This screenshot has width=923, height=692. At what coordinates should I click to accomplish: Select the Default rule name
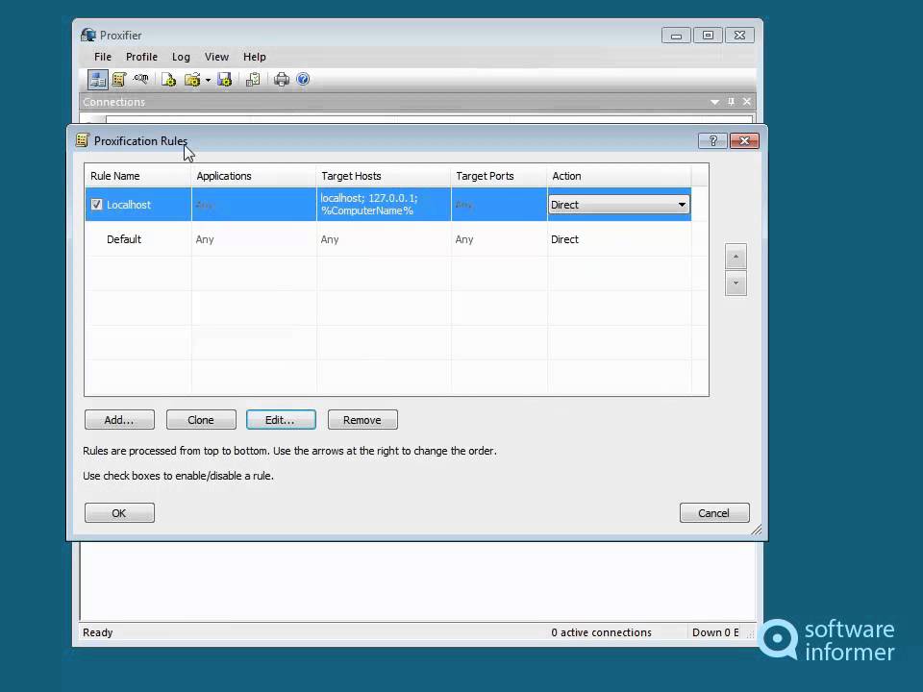[124, 239]
